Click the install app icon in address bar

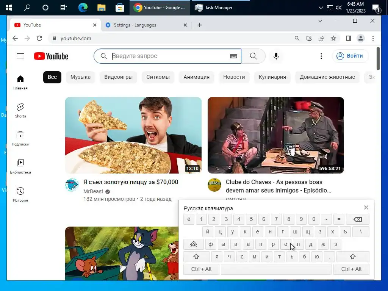coord(309,38)
